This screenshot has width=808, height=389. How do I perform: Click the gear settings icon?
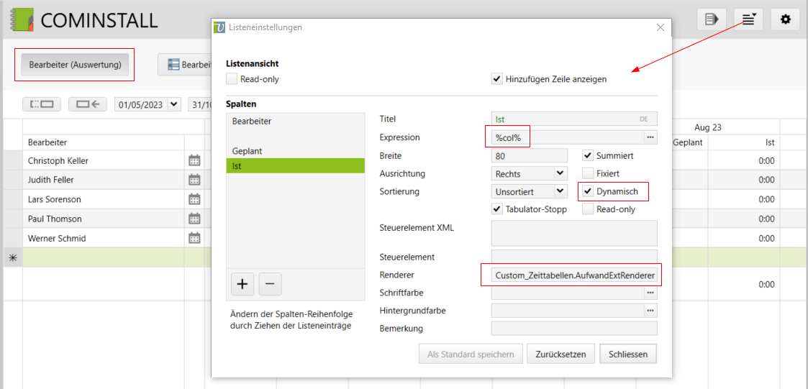[785, 19]
